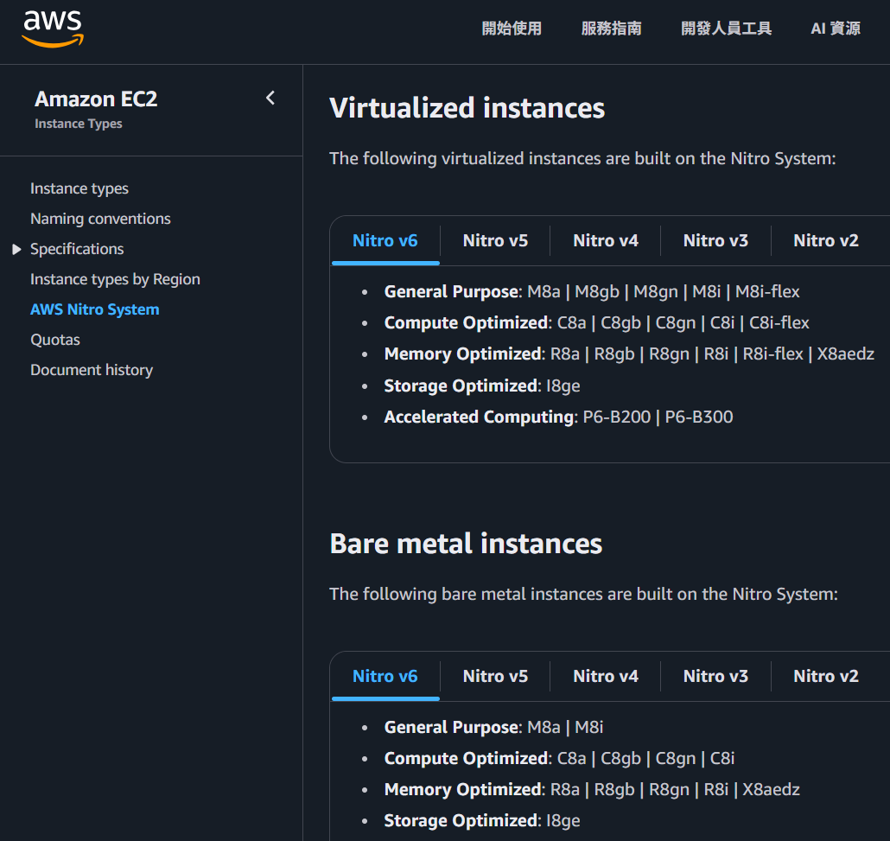Screen dimensions: 890x841
Task: Collapse the sidebar with the chevron arrow
Action: pyautogui.click(x=270, y=99)
